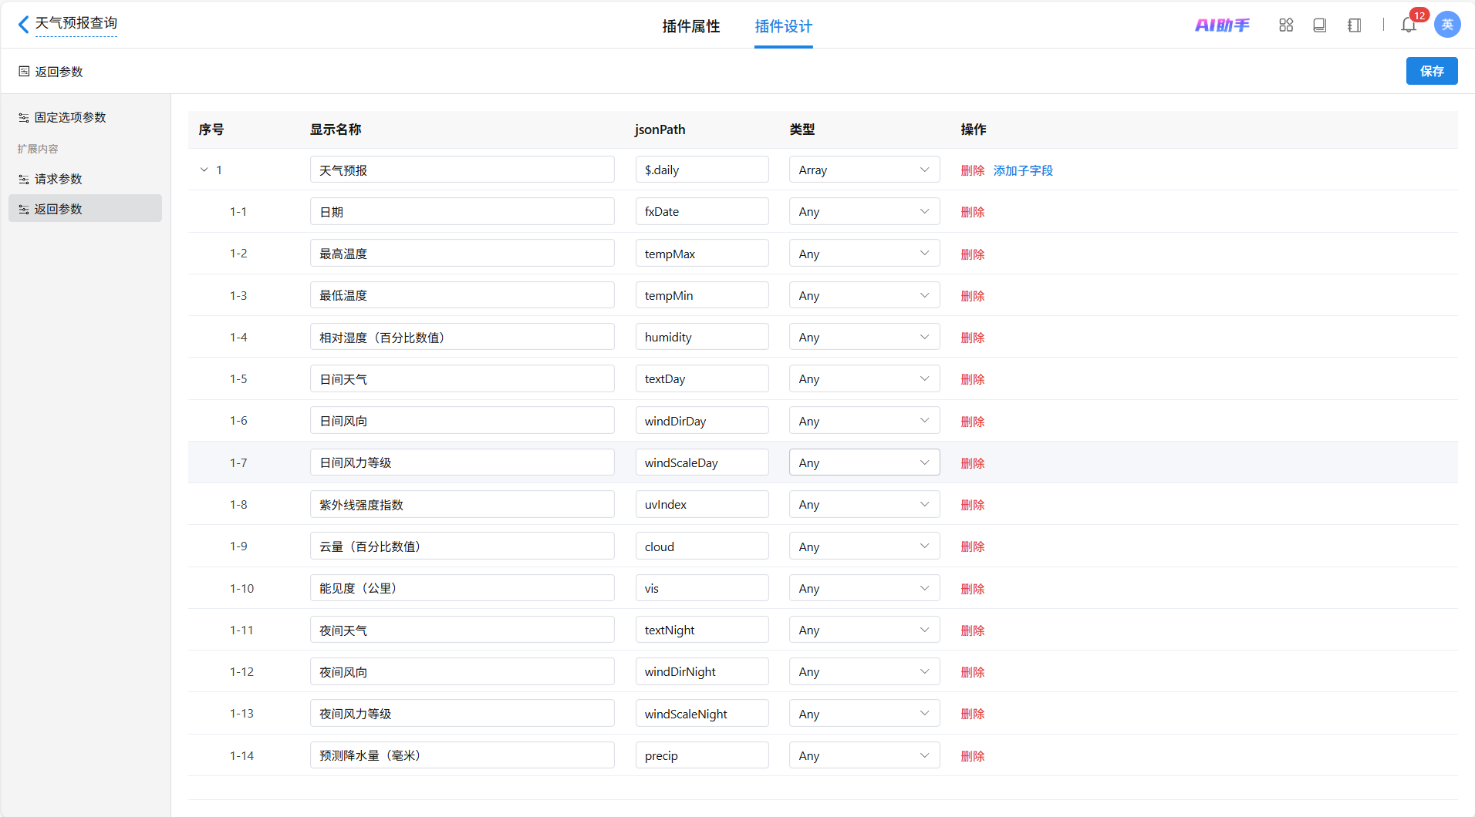Click the 保存 button
Screen dimensions: 1475x817
pyautogui.click(x=1431, y=71)
